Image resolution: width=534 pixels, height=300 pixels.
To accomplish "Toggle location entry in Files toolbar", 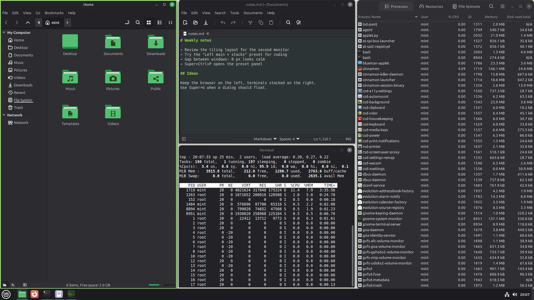I will click(127, 23).
